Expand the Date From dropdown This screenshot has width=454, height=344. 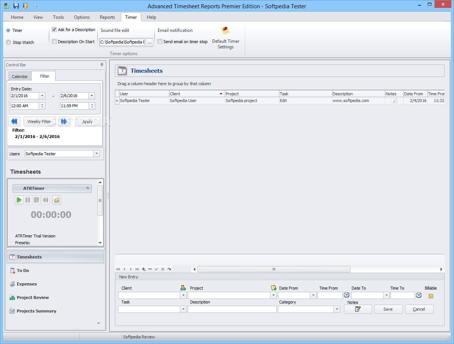(313, 296)
